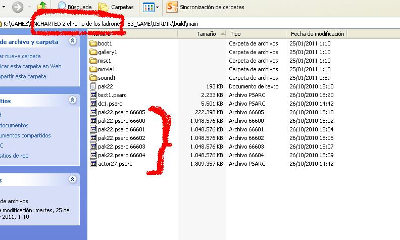Image resolution: width=400 pixels, height=240 pixels.
Task: Click 'partir esta carpeta' share link
Action: click(23, 76)
